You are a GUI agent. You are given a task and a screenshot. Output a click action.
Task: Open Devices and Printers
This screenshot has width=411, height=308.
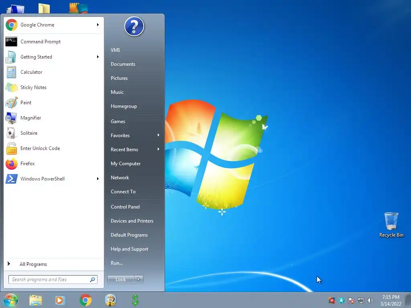click(132, 221)
